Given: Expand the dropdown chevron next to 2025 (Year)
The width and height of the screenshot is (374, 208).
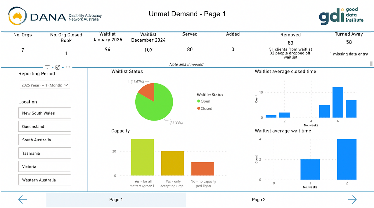Looking at the screenshot, I should click(66, 85).
